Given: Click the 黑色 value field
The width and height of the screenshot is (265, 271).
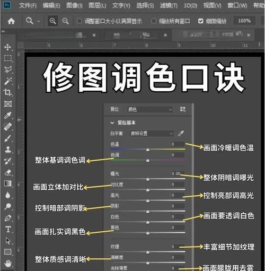Looking at the screenshot, I should [178, 228].
